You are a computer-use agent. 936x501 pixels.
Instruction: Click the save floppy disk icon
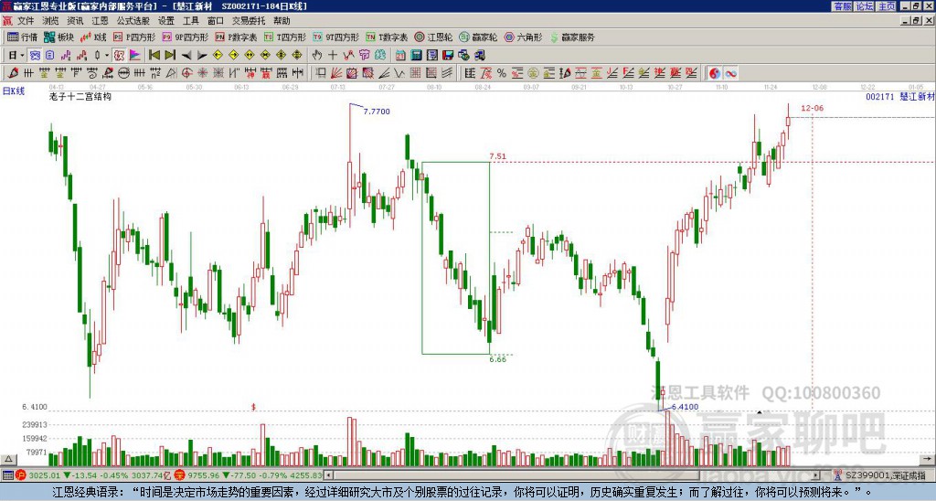tap(448, 56)
